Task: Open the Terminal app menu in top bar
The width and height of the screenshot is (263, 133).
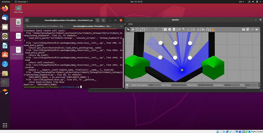Action: (21, 2)
